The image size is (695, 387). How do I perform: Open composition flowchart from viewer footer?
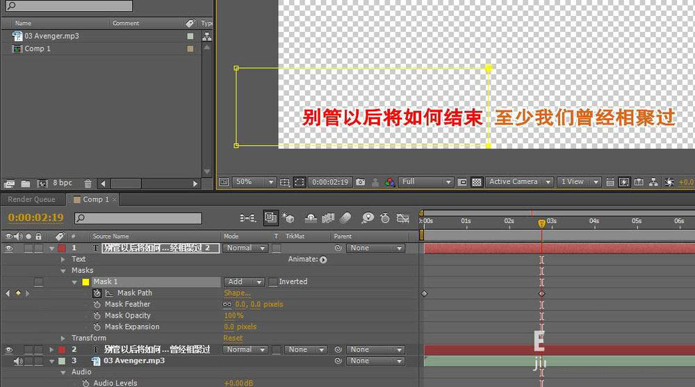pyautogui.click(x=653, y=182)
